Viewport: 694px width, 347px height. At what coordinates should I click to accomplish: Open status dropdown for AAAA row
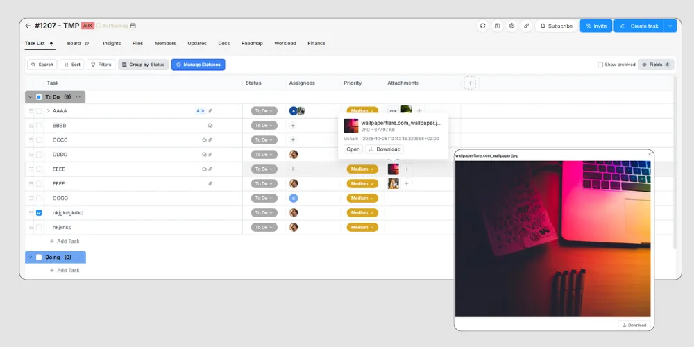(264, 111)
